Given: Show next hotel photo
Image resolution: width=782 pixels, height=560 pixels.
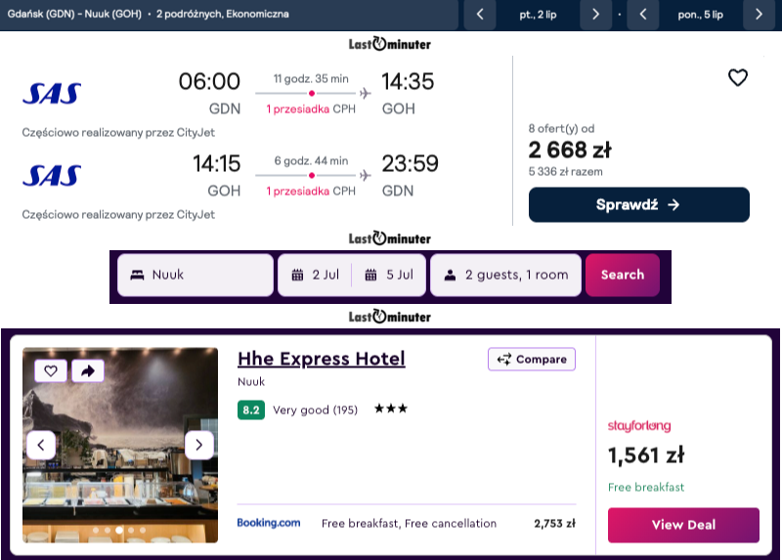Looking at the screenshot, I should 199,445.
